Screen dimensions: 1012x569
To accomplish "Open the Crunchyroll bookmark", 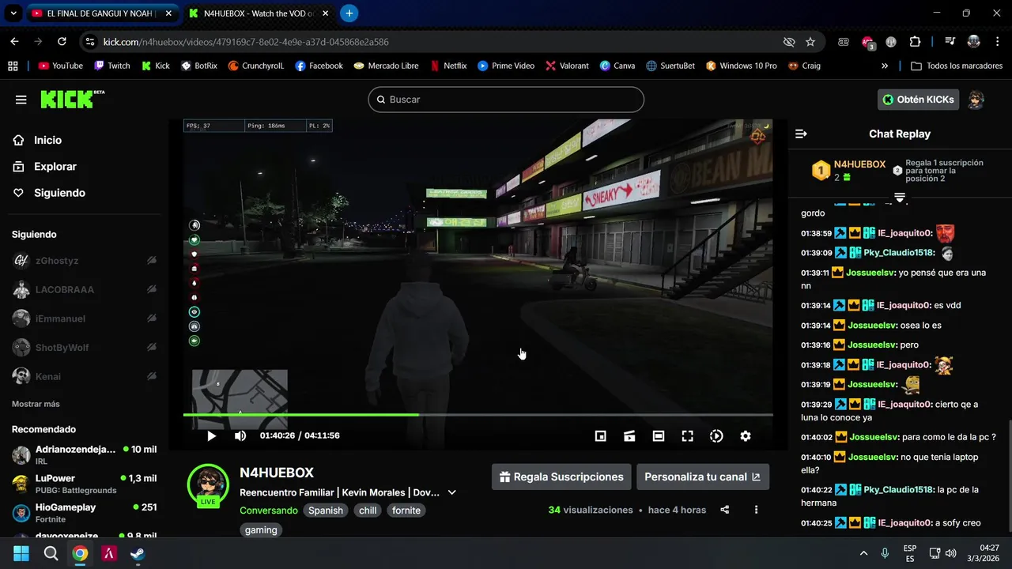I will [256, 66].
